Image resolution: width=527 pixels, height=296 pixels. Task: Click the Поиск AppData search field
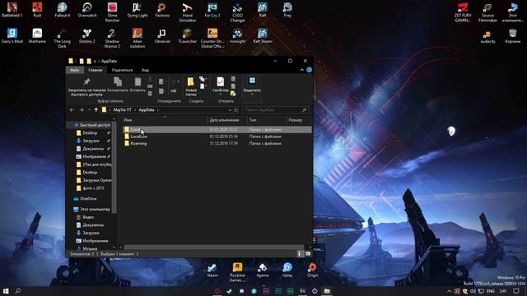pos(276,109)
